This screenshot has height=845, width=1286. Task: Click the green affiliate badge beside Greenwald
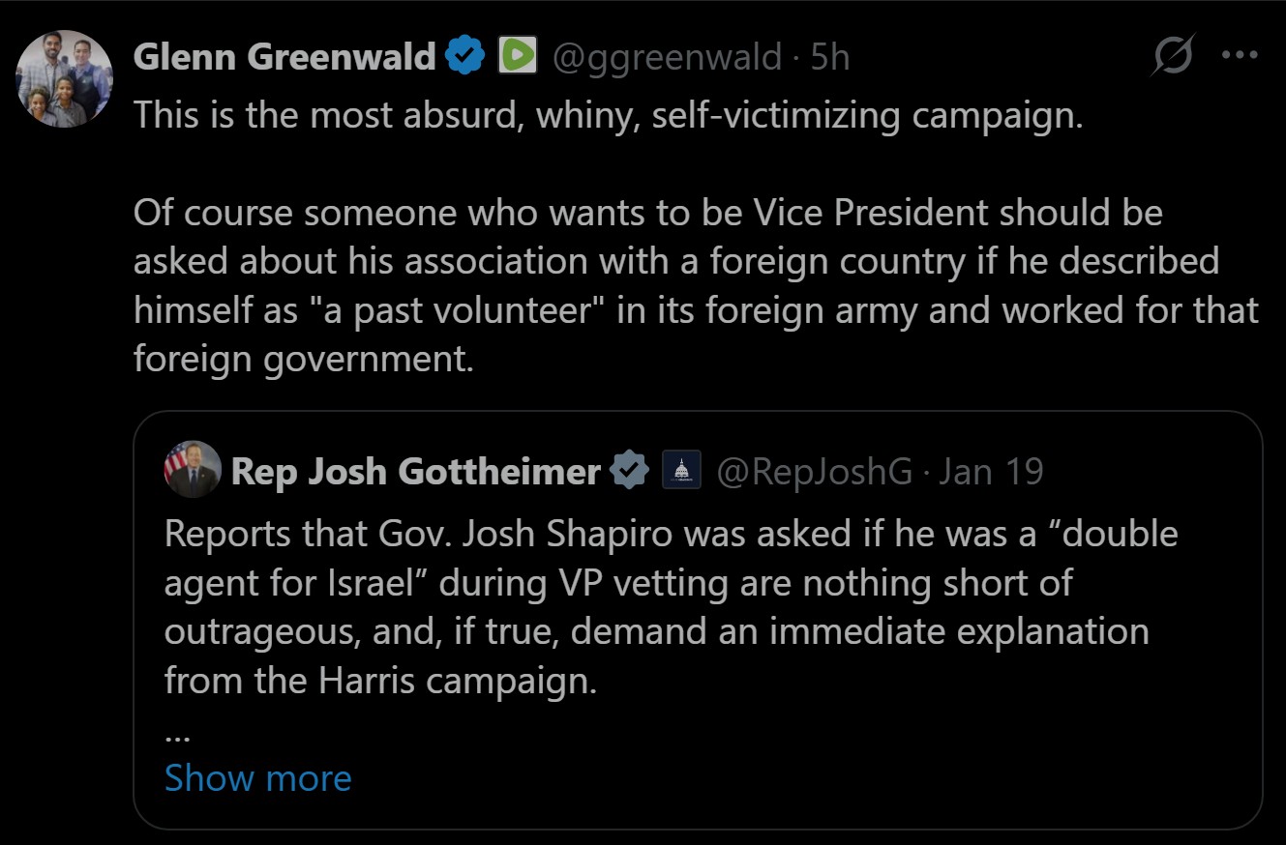[518, 57]
